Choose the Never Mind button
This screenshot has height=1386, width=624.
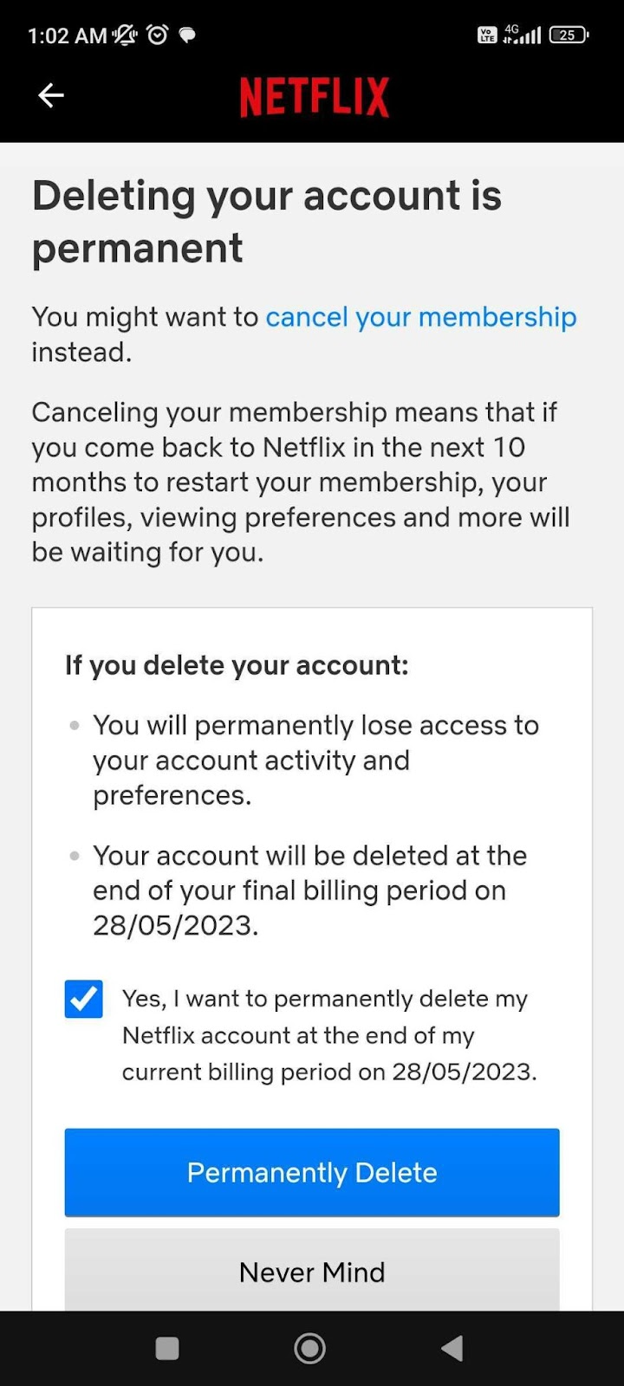point(312,1272)
